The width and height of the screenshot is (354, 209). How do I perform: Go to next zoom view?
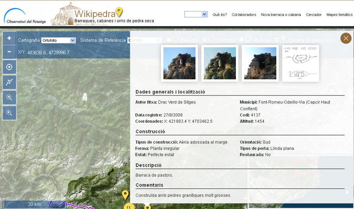point(9,113)
